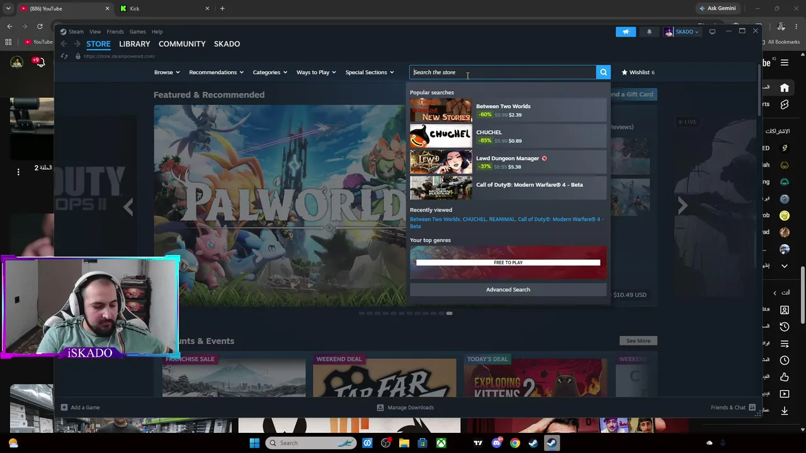
Task: Click the Steam store search magnifier button
Action: click(x=603, y=72)
